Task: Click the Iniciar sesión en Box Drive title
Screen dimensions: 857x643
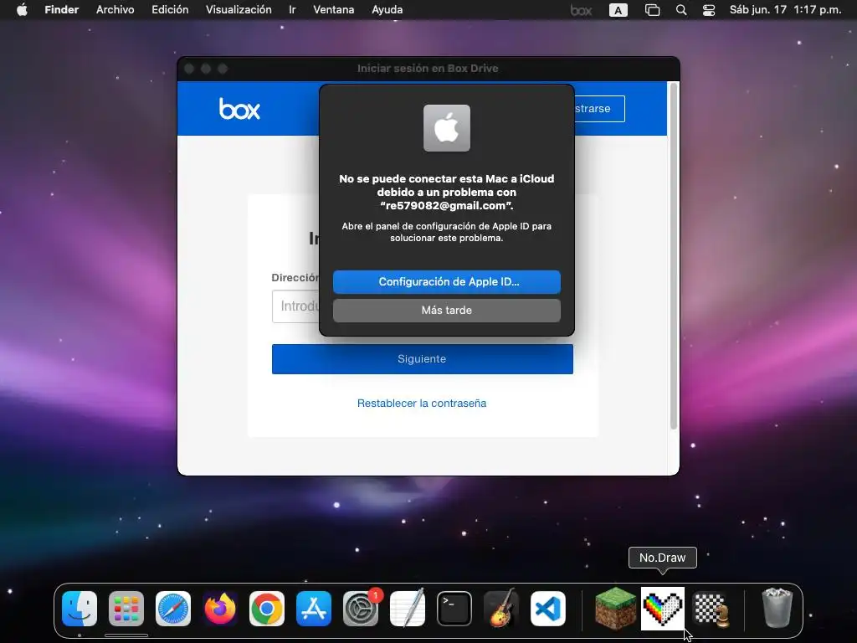Action: [x=428, y=69]
